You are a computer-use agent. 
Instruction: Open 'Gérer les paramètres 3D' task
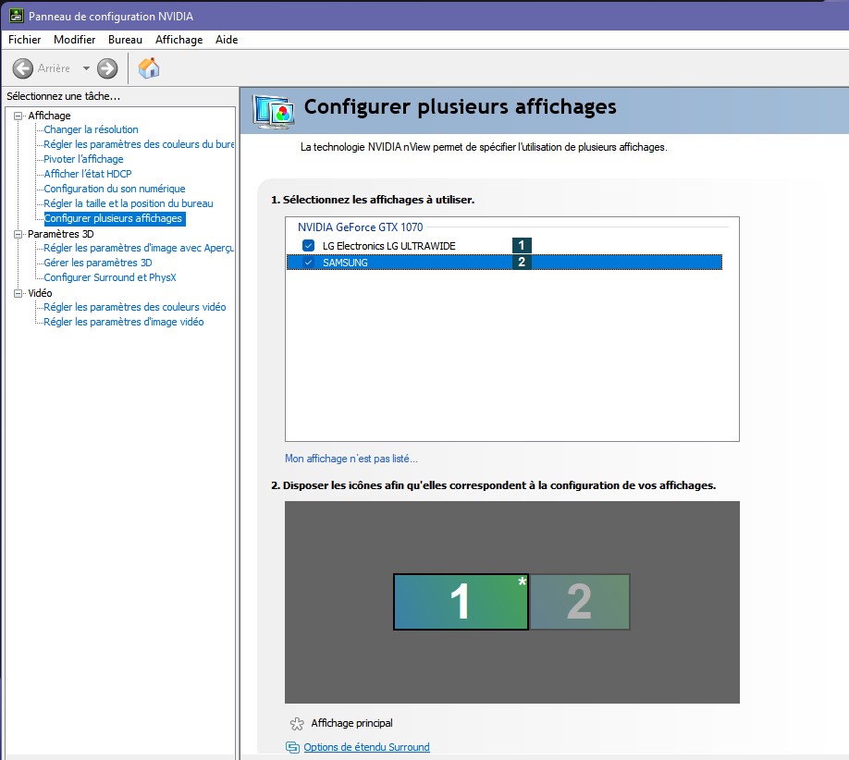click(x=98, y=263)
